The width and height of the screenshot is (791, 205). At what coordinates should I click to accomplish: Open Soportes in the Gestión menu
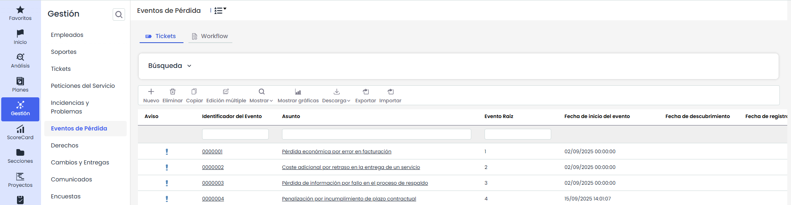coord(64,52)
